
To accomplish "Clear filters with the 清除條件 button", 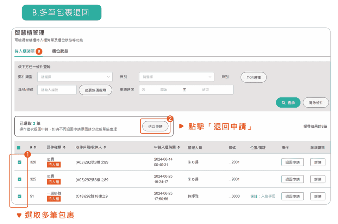I will click(x=315, y=103).
